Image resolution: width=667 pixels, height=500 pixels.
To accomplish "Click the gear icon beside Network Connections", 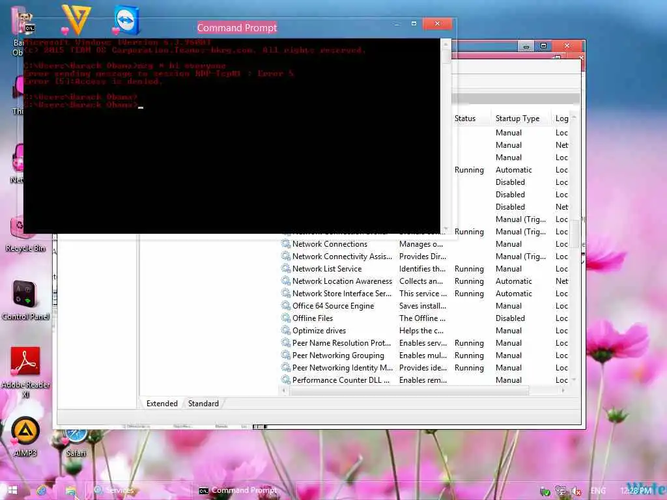I will point(286,244).
